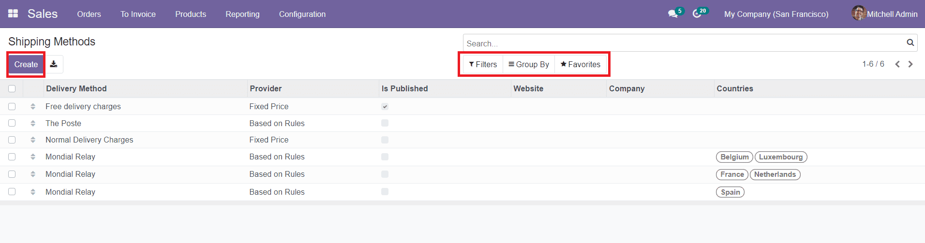Click the Netherlands country tag
This screenshot has height=243, width=925.
click(775, 174)
